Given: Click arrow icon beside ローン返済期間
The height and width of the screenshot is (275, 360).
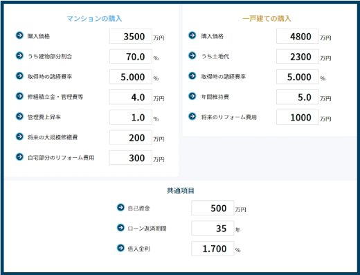Looking at the screenshot, I should (120, 228).
